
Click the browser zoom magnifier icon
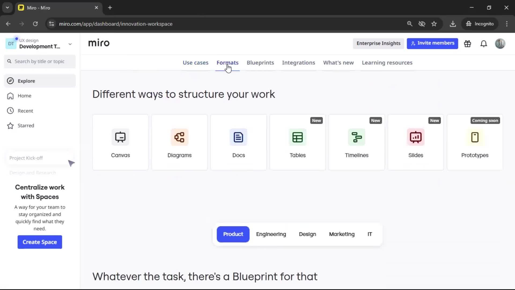pyautogui.click(x=410, y=24)
